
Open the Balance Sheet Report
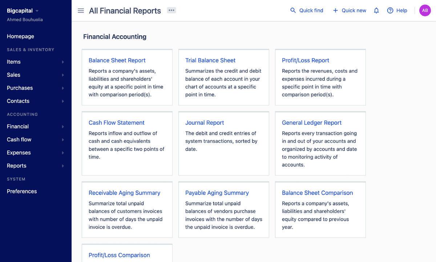117,60
